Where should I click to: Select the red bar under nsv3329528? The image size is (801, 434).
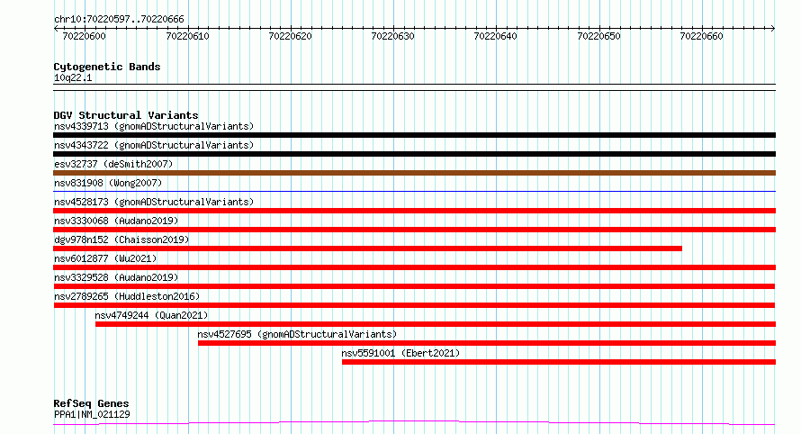414,286
